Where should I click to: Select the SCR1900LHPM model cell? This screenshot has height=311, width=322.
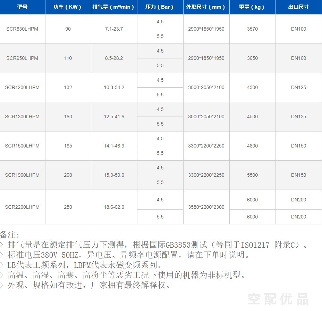(x=22, y=175)
